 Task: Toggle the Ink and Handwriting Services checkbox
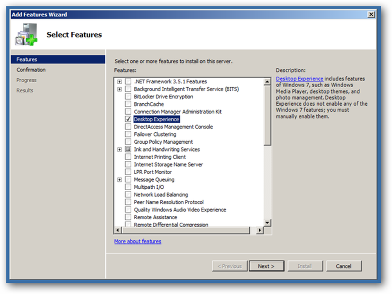[128, 149]
